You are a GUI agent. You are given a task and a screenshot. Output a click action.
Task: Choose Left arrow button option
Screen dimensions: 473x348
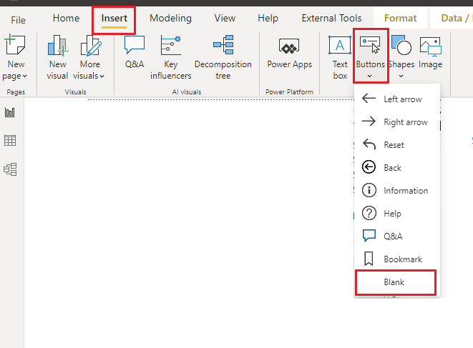point(397,99)
